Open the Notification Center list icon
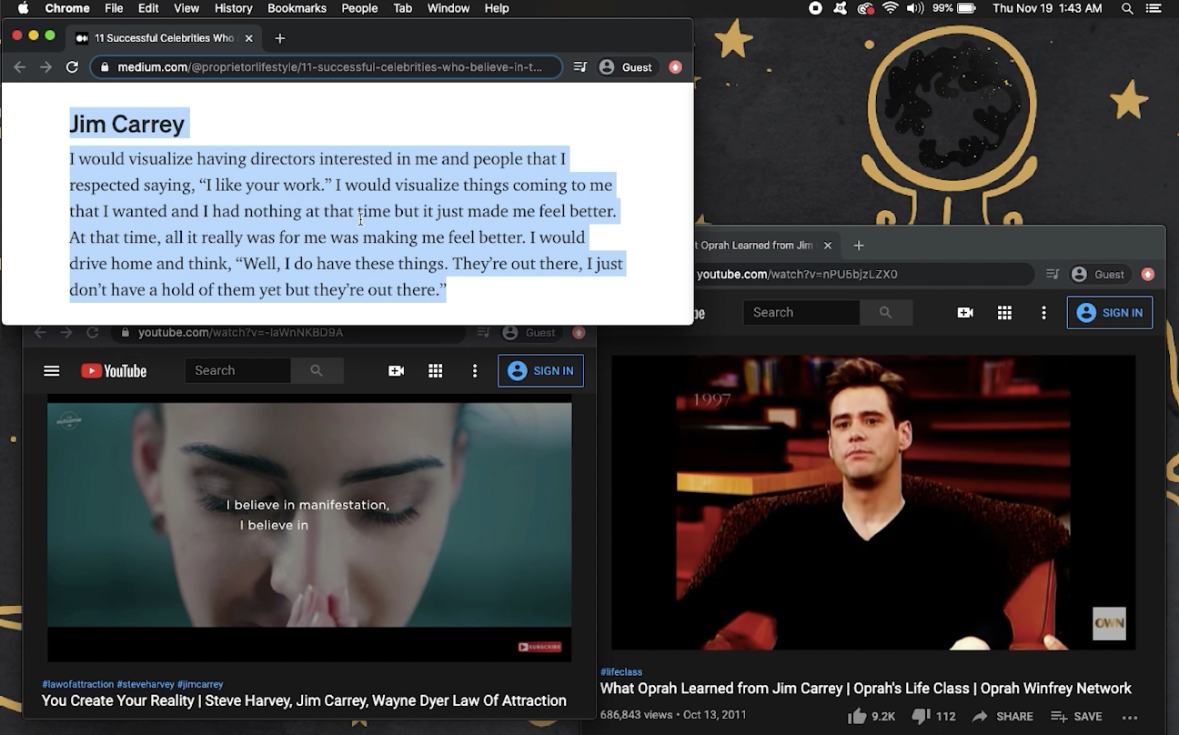 (x=1154, y=8)
